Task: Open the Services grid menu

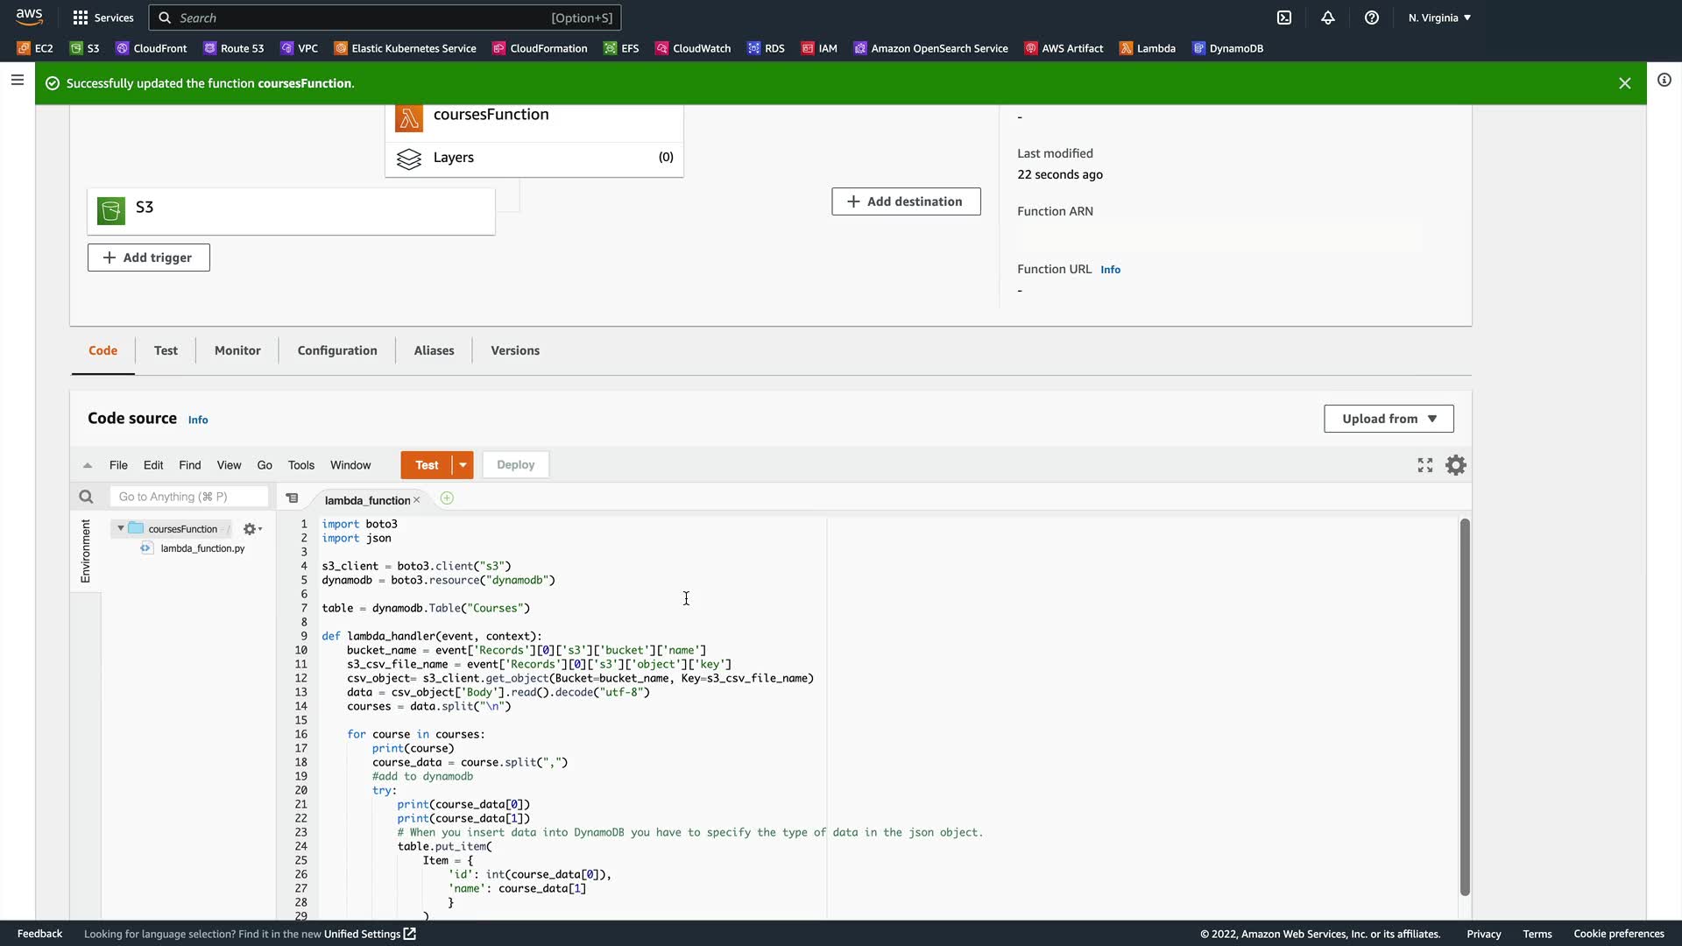Action: pos(102,18)
